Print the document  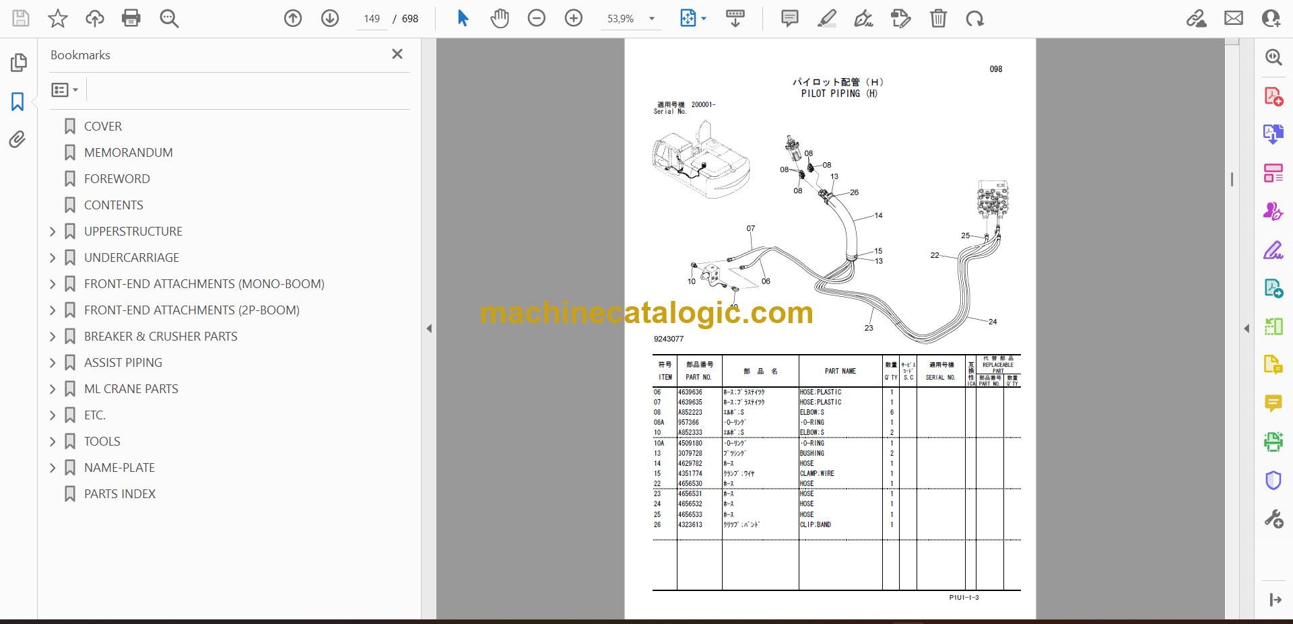(x=131, y=18)
